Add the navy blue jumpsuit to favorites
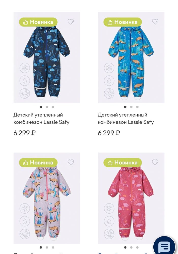The width and height of the screenshot is (178, 254). point(71,22)
